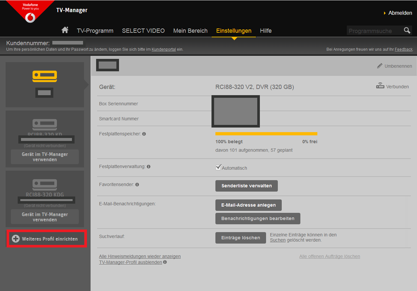Click Abmelden to log out

click(400, 13)
